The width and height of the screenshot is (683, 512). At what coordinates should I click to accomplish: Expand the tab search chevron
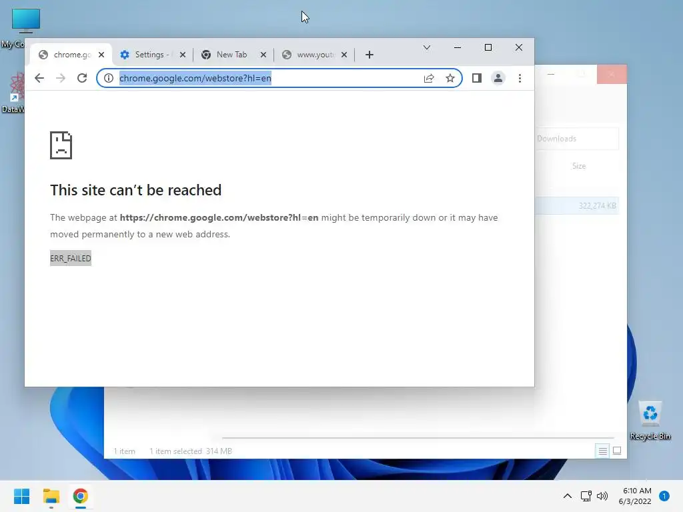427,47
